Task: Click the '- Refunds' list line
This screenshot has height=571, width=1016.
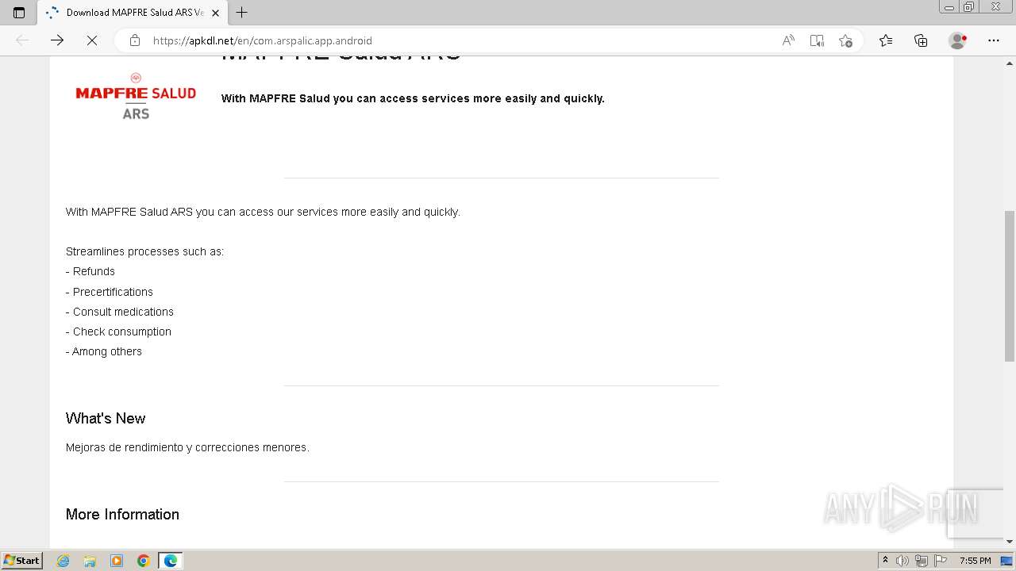Action: (x=90, y=271)
